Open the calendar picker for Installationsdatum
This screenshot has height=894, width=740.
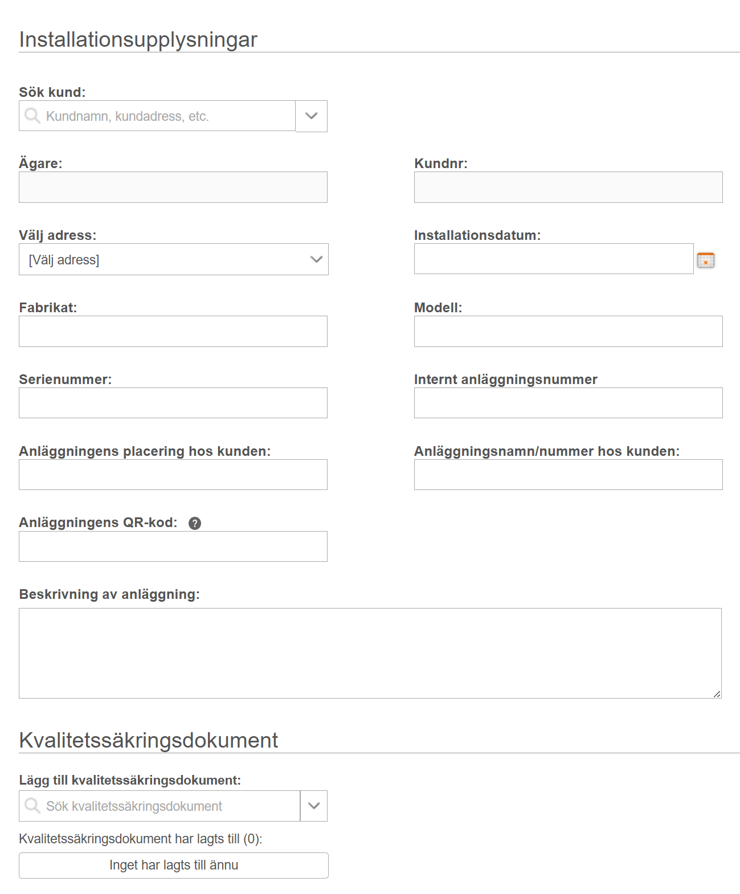point(705,260)
